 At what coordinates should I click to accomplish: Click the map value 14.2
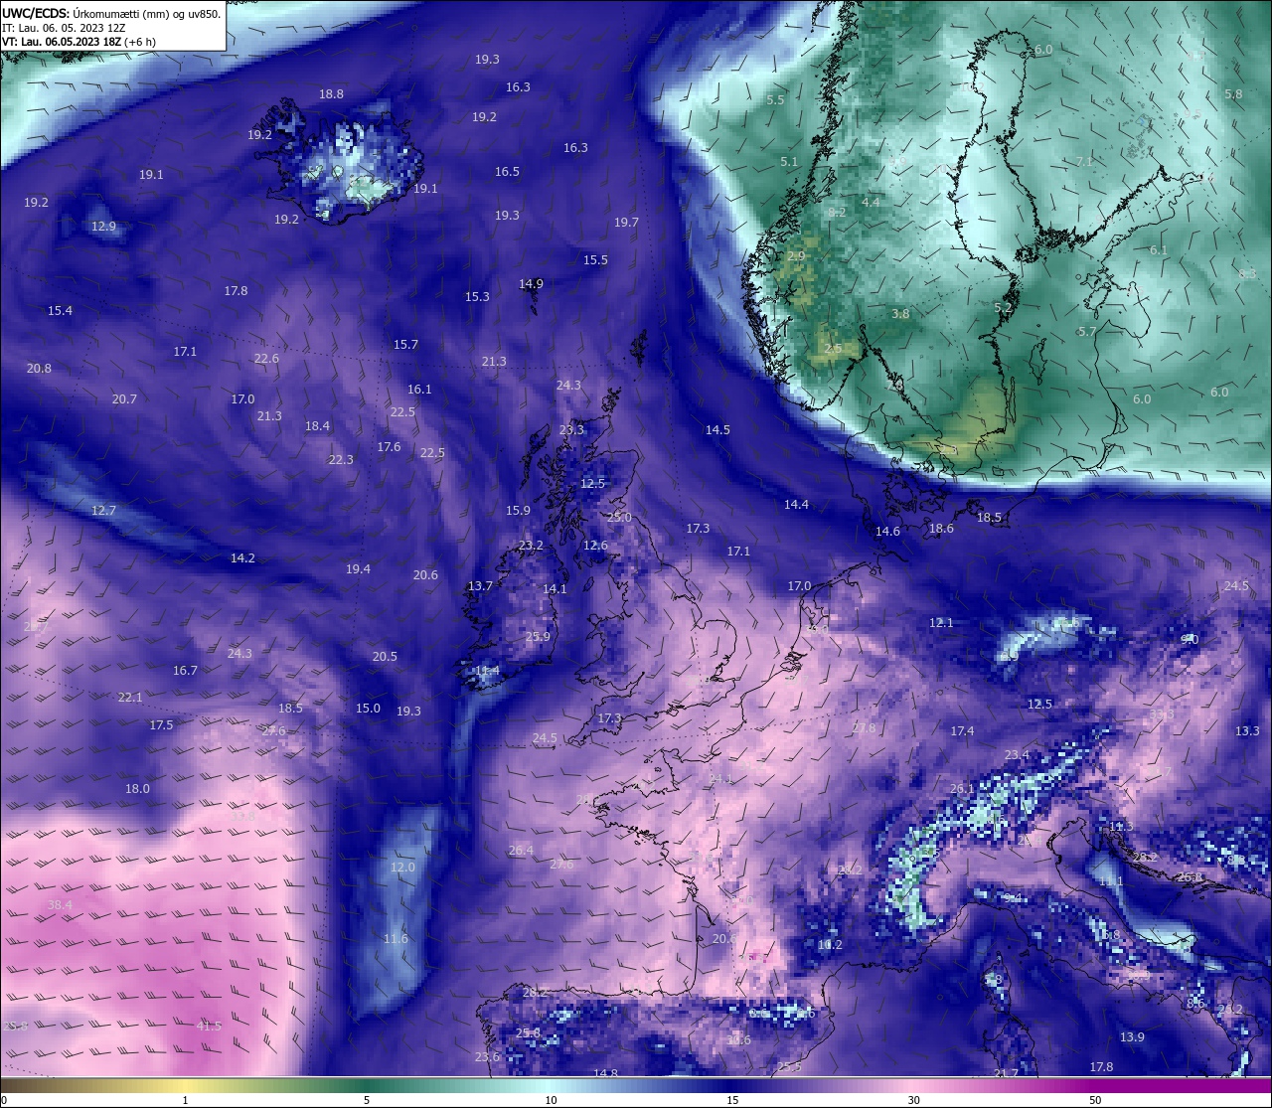click(242, 558)
